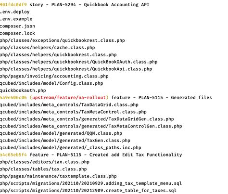Click maintenance/taxtemplate.class.php path
The height and width of the screenshot is (194, 228).
pyautogui.click(x=58, y=176)
